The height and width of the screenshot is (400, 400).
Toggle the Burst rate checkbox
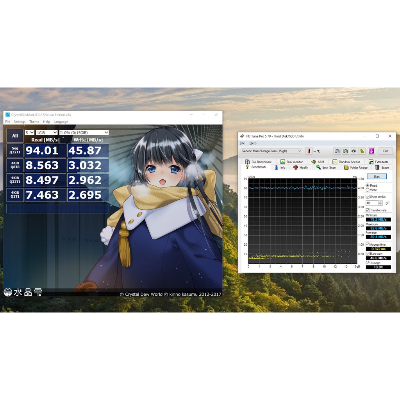[368, 254]
